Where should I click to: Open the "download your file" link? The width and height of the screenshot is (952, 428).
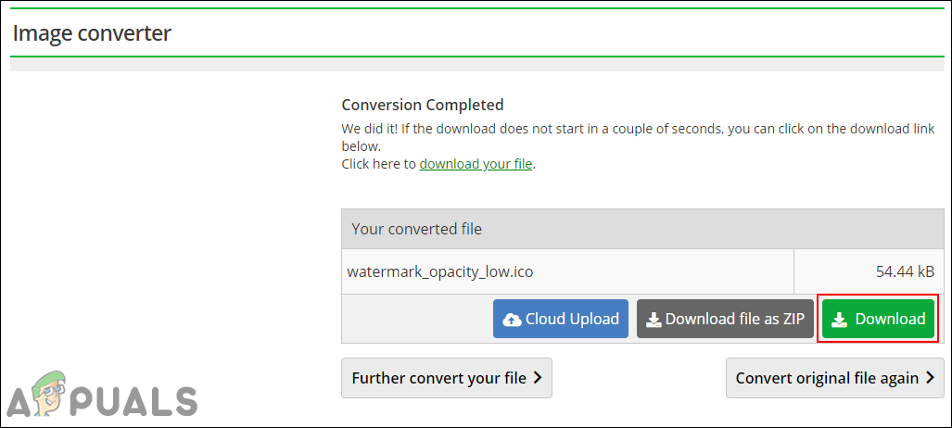(x=476, y=164)
